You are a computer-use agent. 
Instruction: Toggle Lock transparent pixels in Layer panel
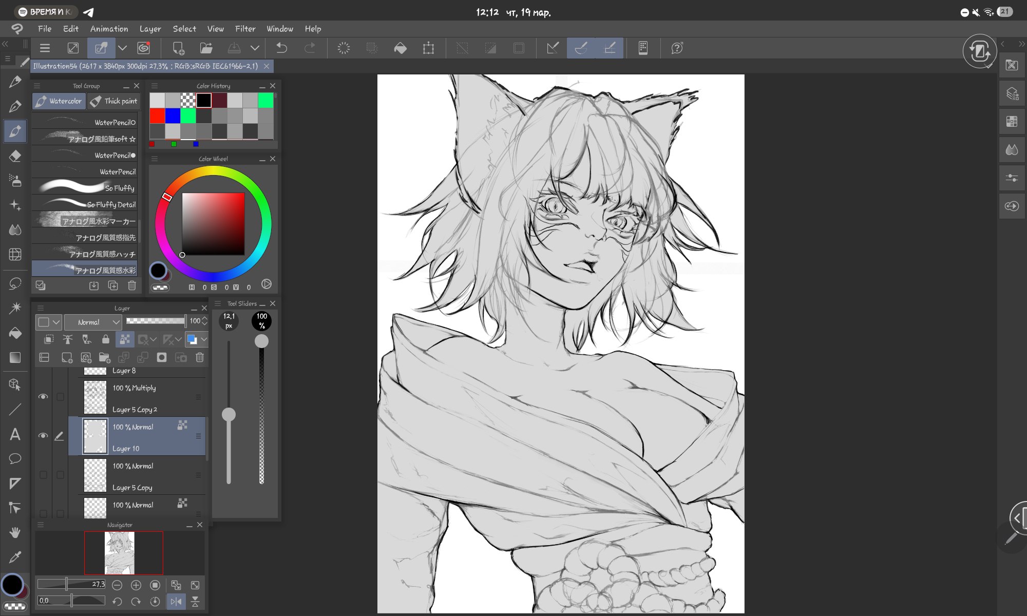[x=125, y=339]
